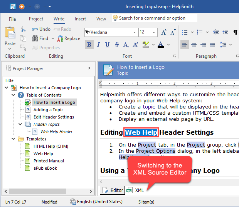Open the View ribbon tab
This screenshot has width=239, height=207.
click(x=101, y=19)
